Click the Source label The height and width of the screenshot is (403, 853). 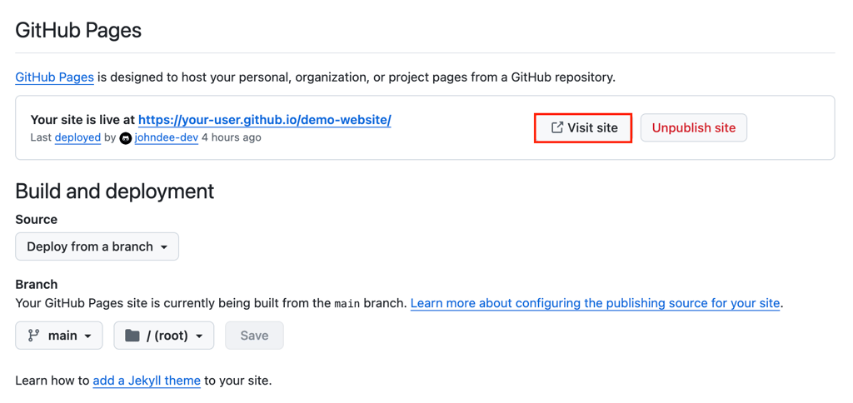pos(37,219)
